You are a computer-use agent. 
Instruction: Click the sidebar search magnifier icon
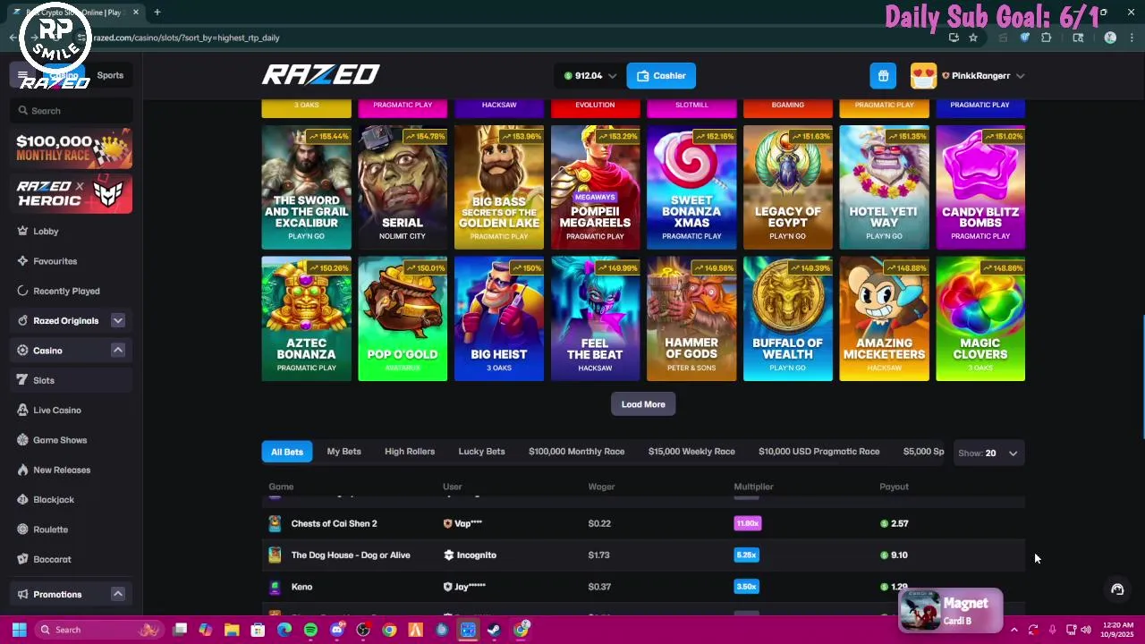pos(22,111)
